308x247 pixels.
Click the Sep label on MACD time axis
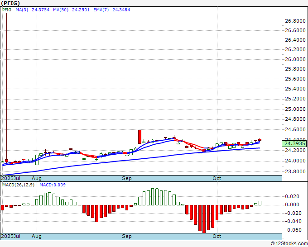click(127, 236)
